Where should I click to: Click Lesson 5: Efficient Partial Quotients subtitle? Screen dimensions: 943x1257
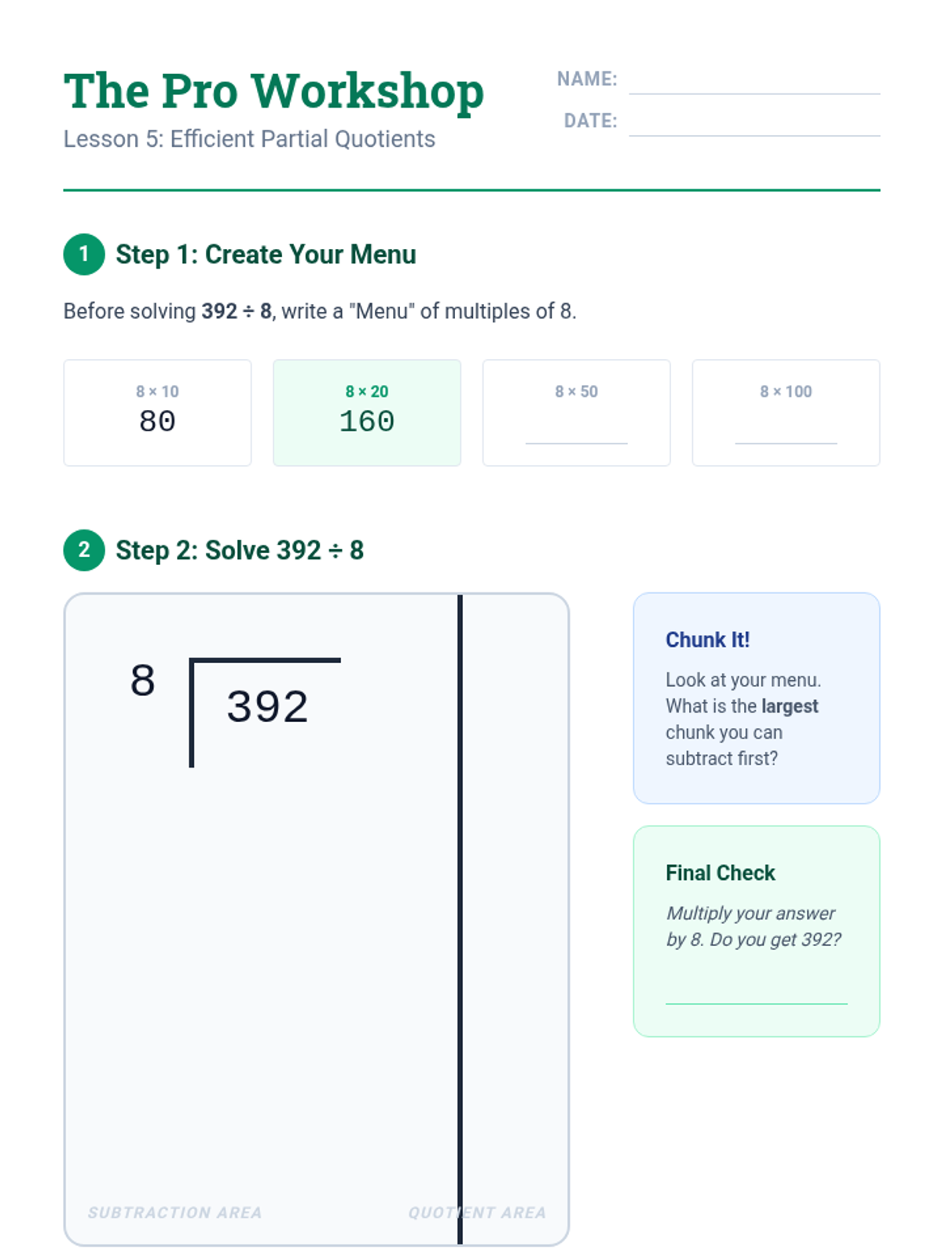(249, 139)
